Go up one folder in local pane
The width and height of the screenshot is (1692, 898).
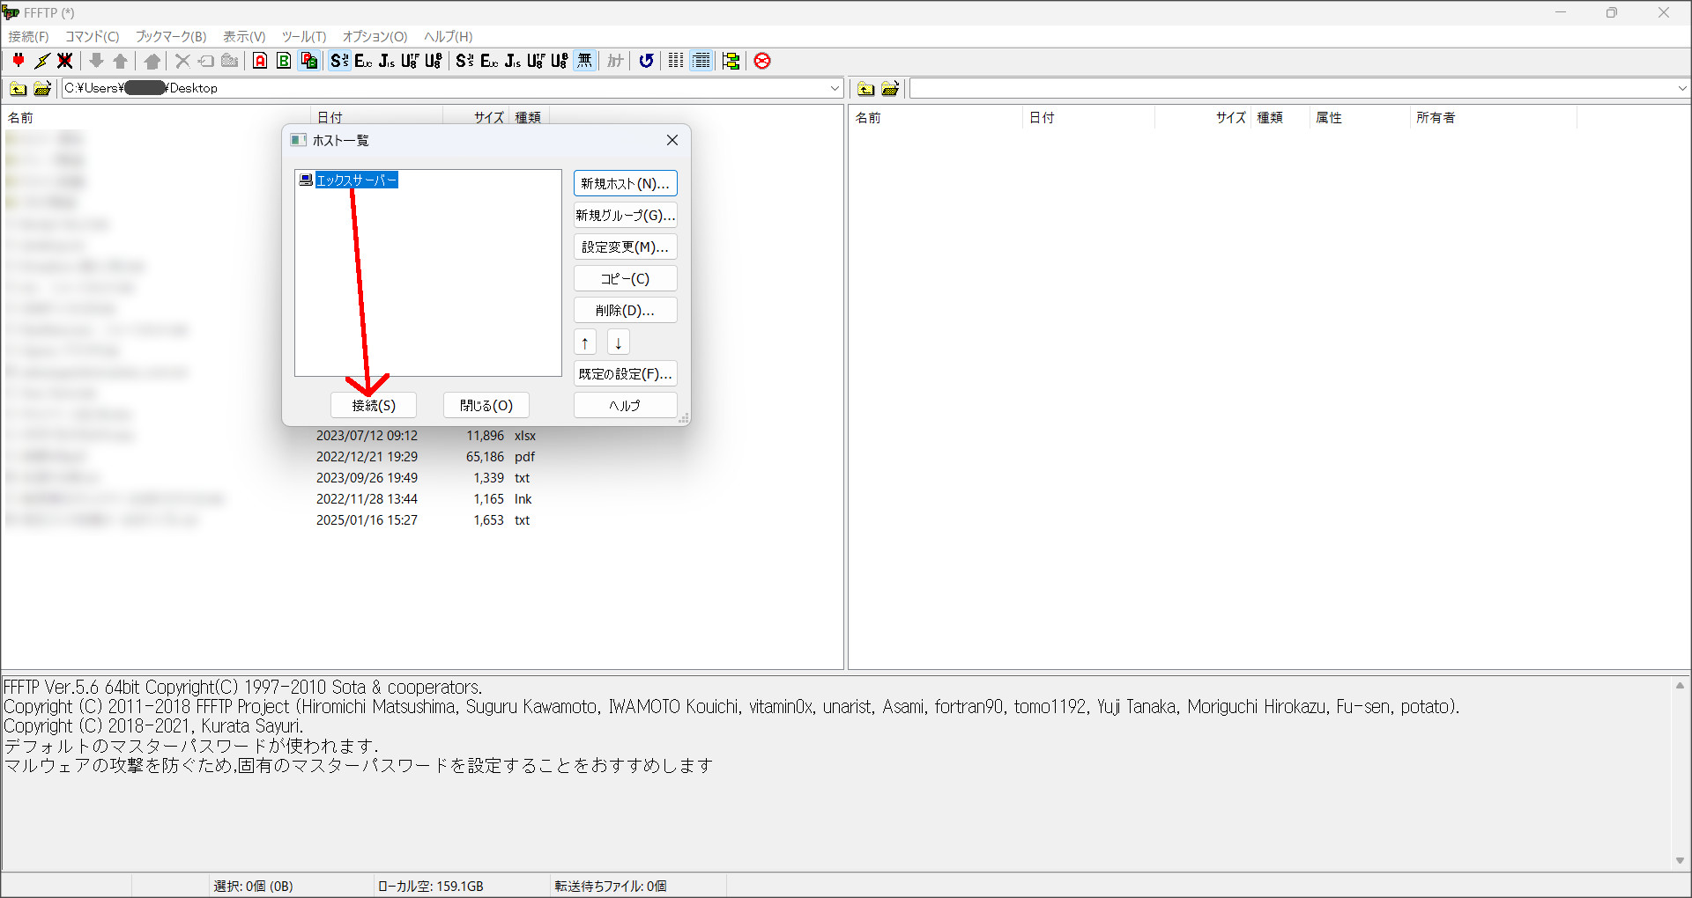(x=18, y=88)
